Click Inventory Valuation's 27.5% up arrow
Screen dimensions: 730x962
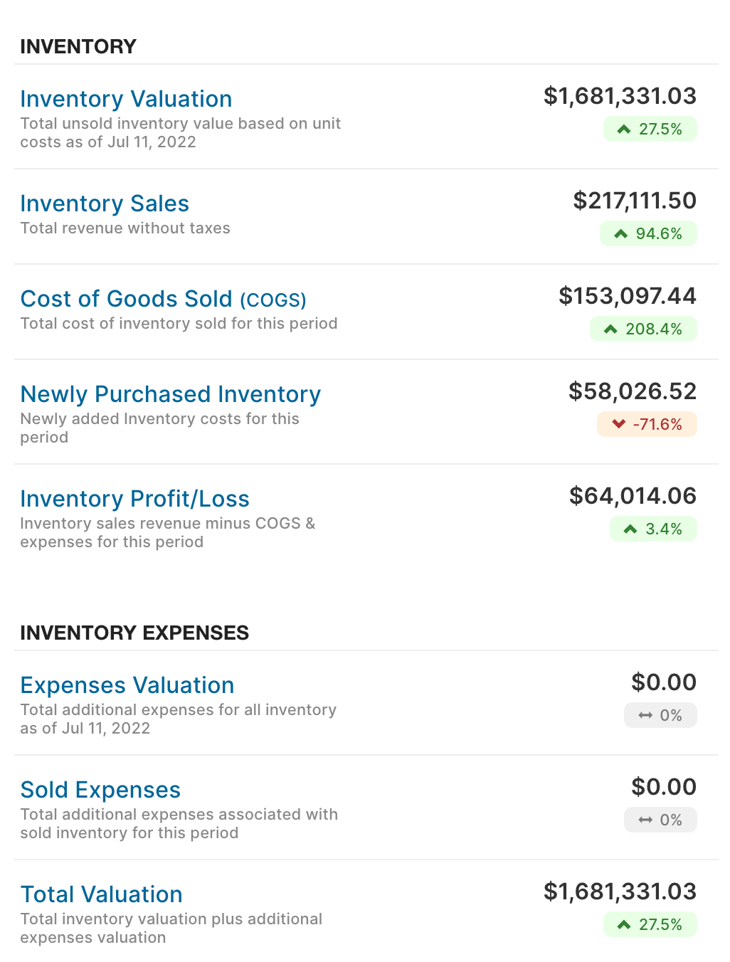tap(624, 129)
